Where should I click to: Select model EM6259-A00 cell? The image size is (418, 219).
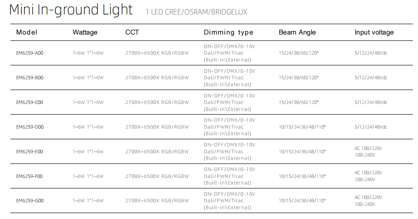pyautogui.click(x=30, y=53)
